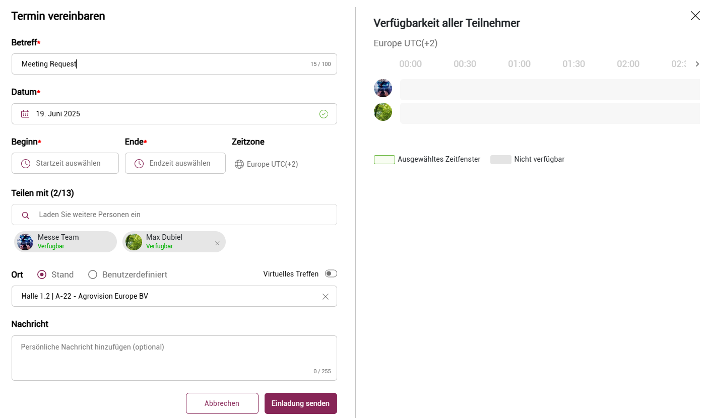Viewport: 706px width, 418px height.
Task: Click the globe icon next to Europe UTC(+2)
Action: point(239,164)
